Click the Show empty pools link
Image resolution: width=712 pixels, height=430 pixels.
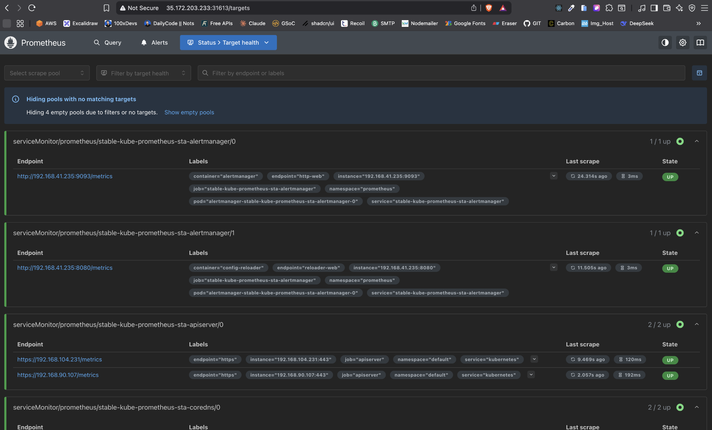[x=189, y=112]
